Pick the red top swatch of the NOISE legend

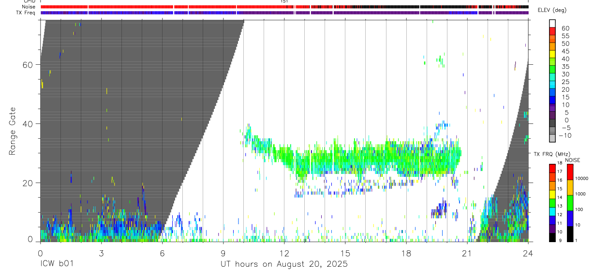click(570, 172)
